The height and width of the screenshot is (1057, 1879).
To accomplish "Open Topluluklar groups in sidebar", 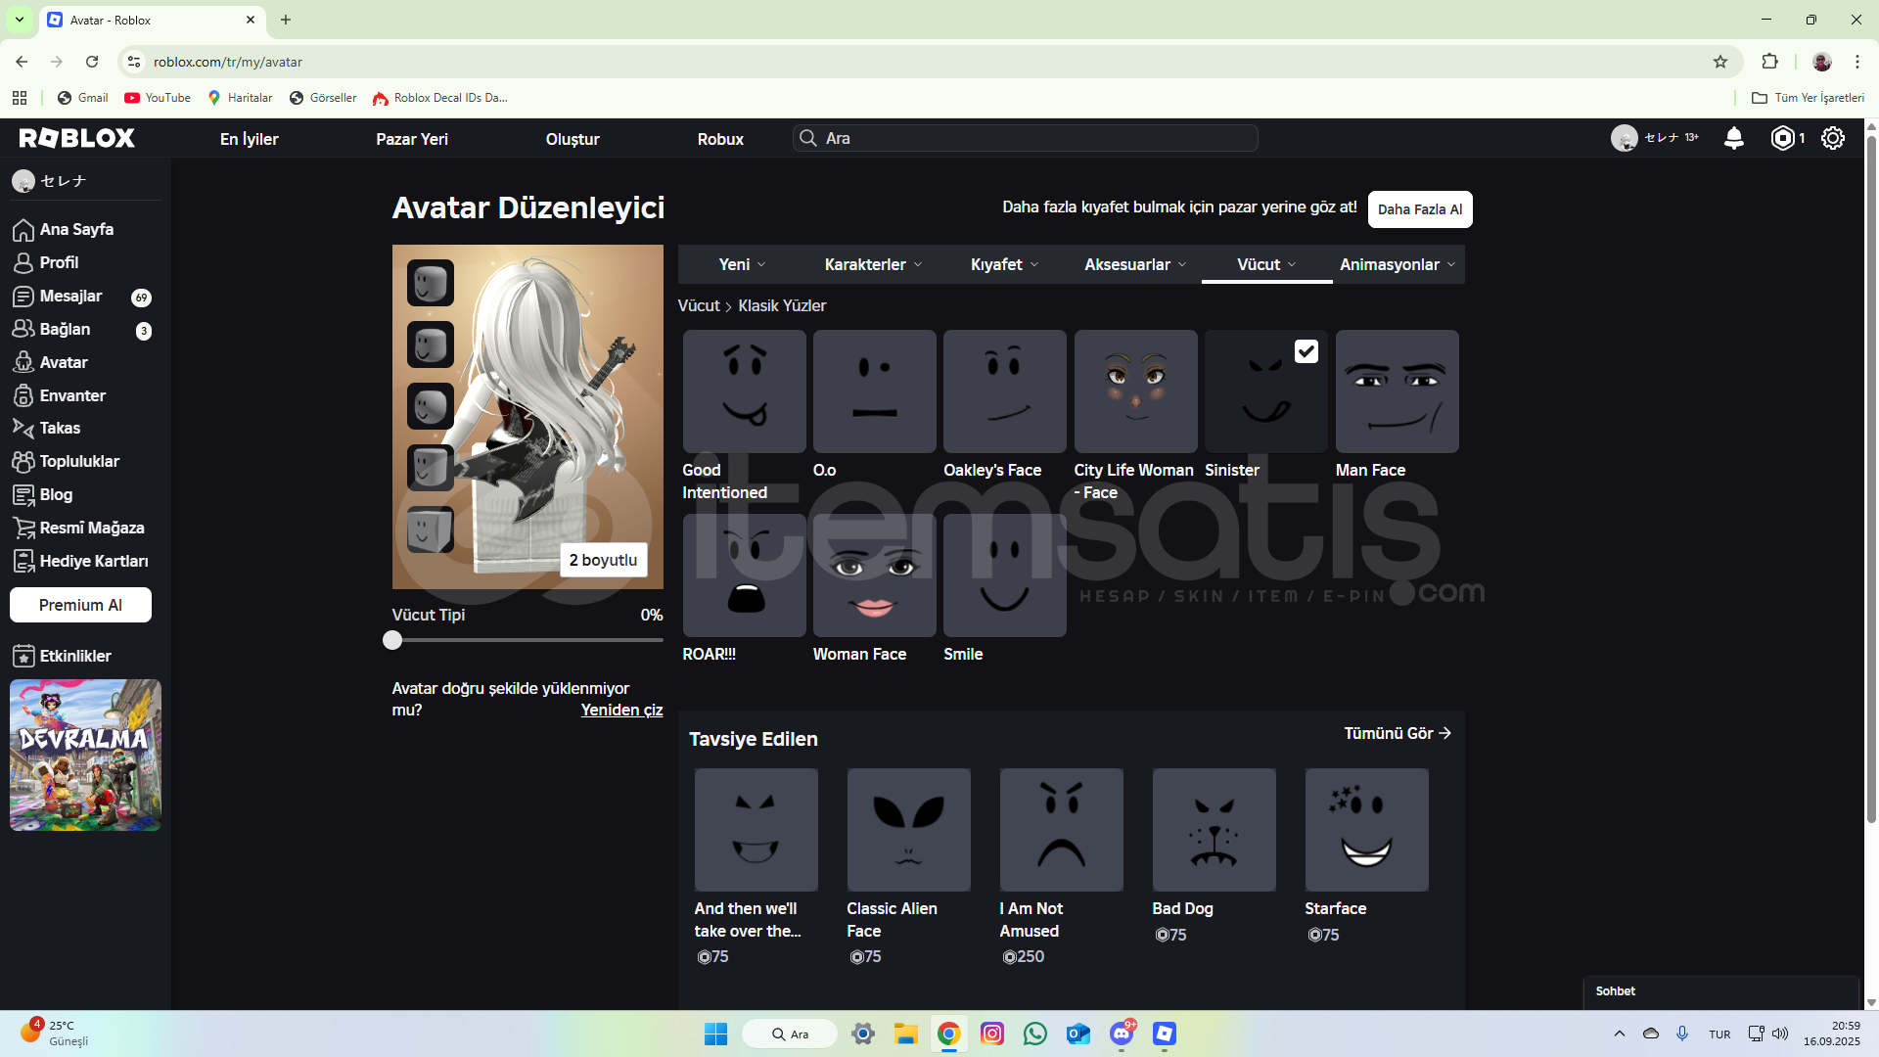I will point(79,461).
